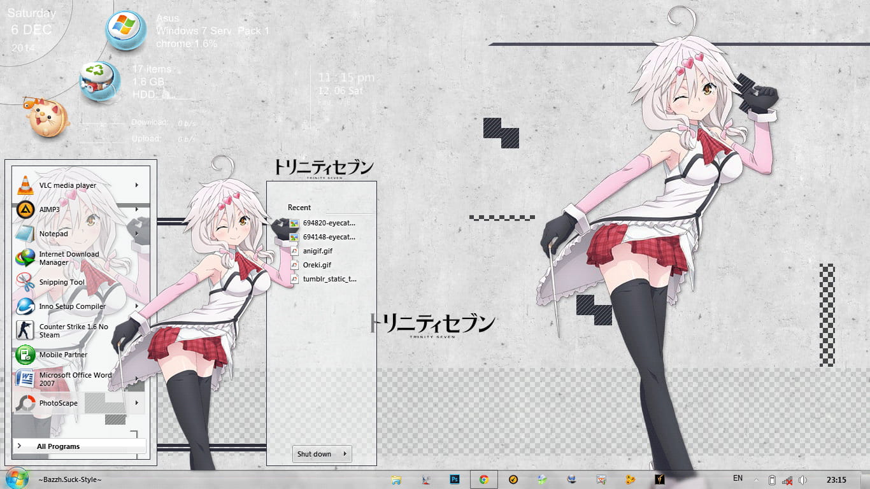This screenshot has height=489, width=870.
Task: Click the Windows logo orb widget
Action: (x=126, y=30)
